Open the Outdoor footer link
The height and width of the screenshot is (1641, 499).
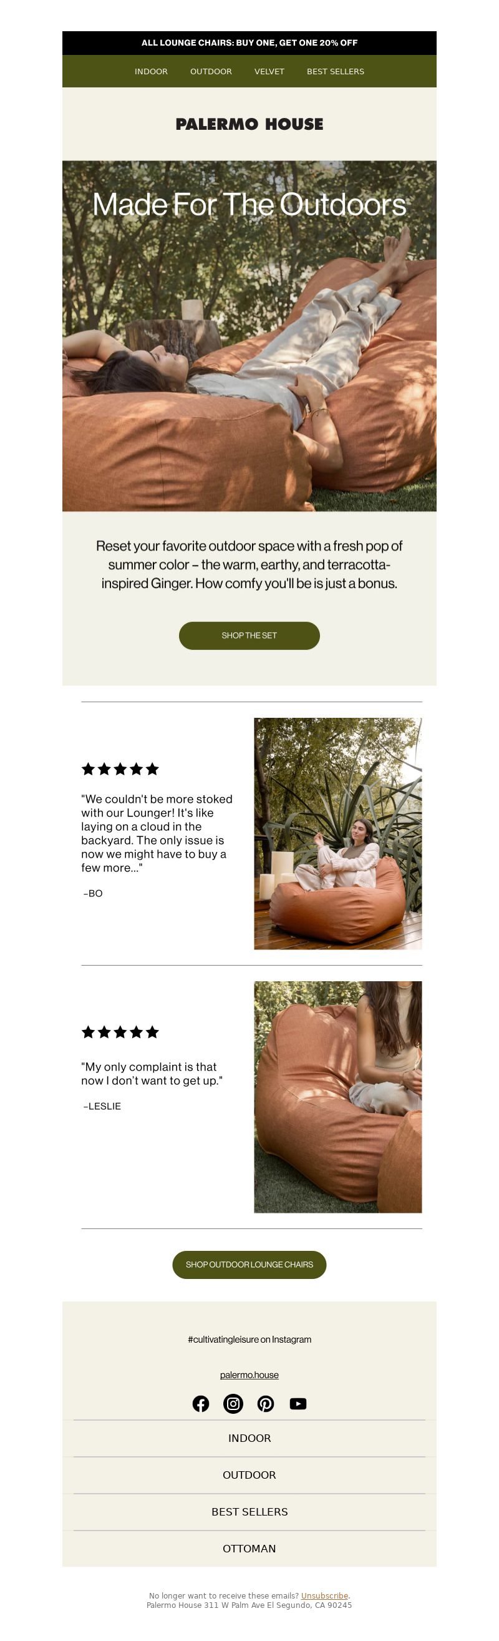click(249, 1475)
